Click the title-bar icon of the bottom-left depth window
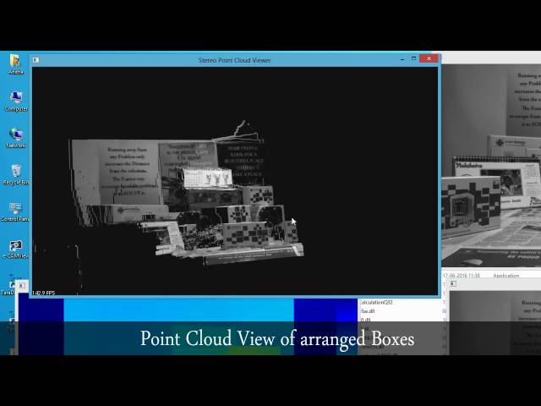 [22, 286]
